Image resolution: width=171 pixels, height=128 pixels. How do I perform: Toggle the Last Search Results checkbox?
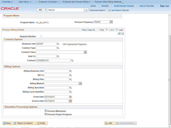pyautogui.click(x=109, y=10)
